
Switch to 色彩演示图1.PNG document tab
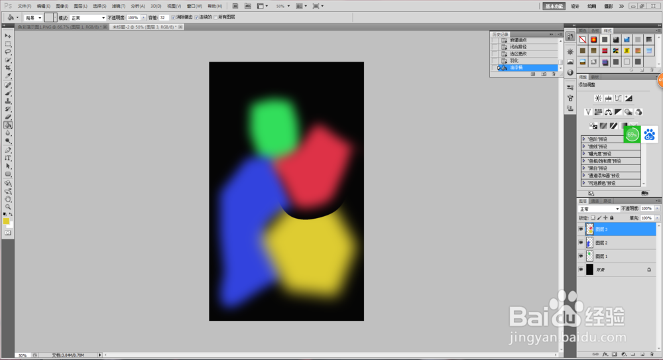[x=62, y=27]
